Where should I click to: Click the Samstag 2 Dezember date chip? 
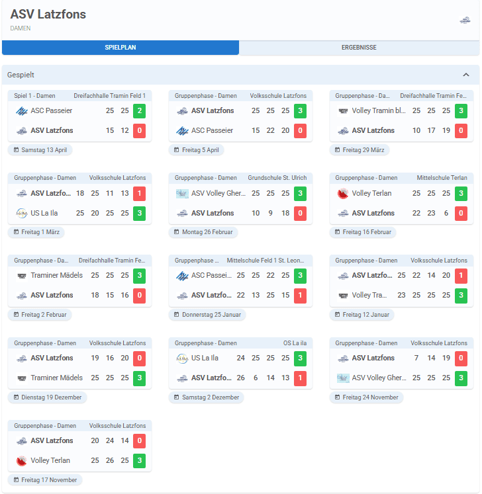pos(206,397)
